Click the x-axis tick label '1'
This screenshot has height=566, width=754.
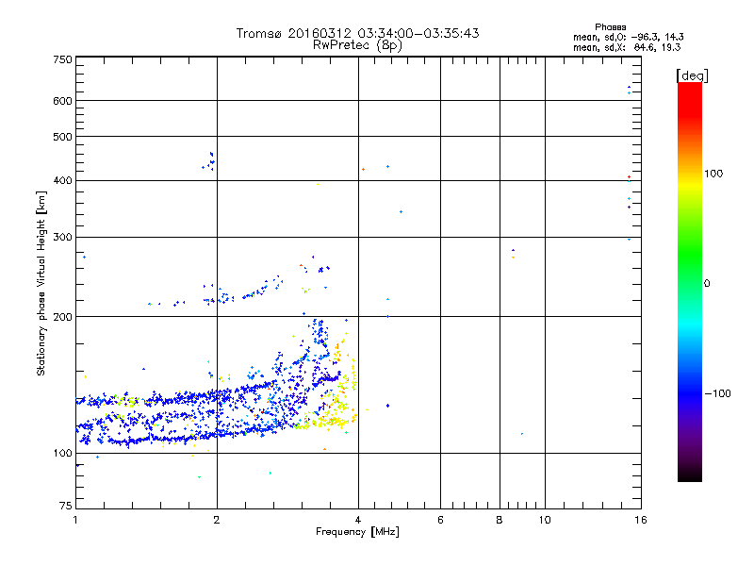(75, 520)
